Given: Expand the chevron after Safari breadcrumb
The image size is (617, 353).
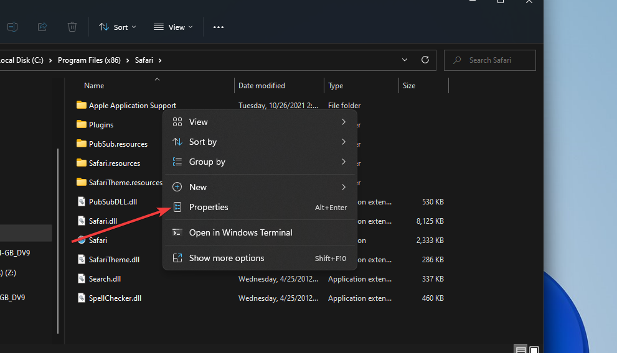Looking at the screenshot, I should 160,60.
